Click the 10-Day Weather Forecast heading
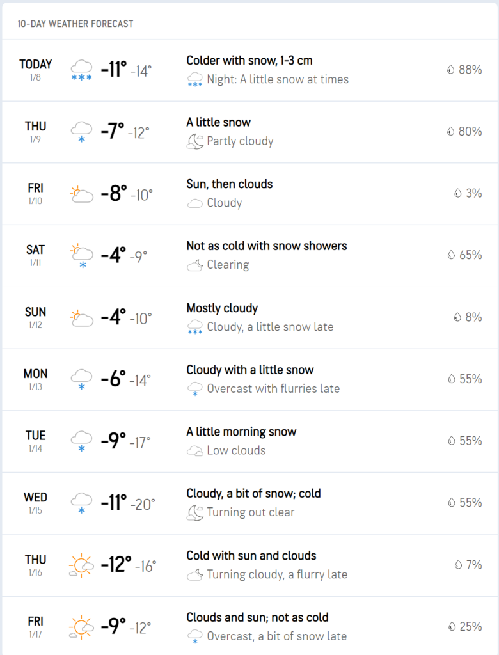The width and height of the screenshot is (499, 655). [x=75, y=24]
